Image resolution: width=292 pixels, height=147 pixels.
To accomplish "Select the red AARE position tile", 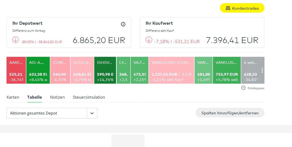I will (x=16, y=70).
